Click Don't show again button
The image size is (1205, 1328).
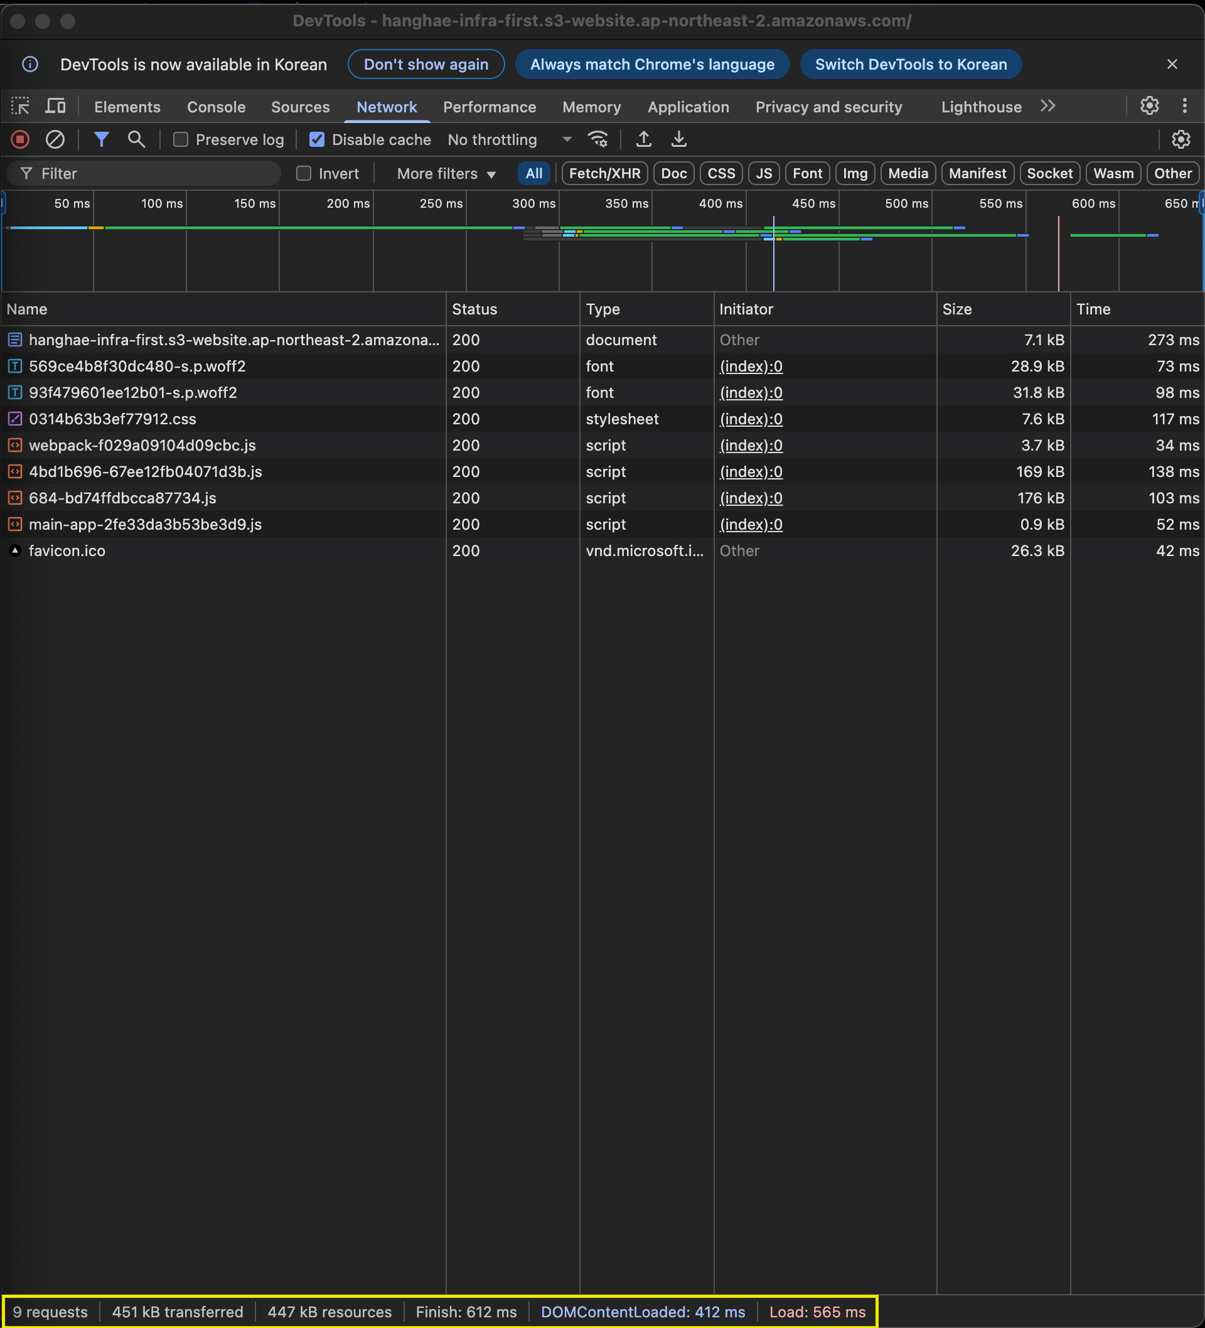point(426,64)
